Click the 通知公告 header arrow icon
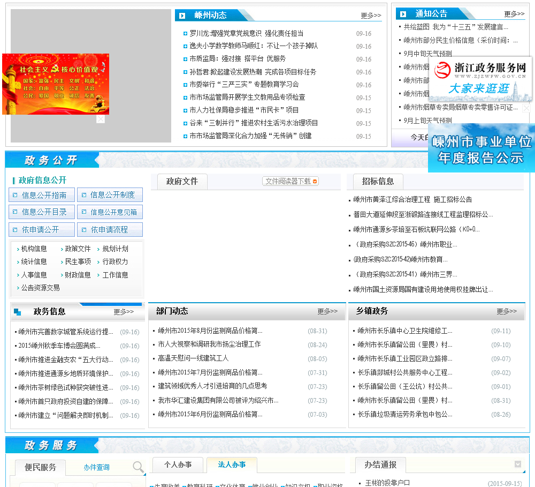The width and height of the screenshot is (535, 487). coord(403,14)
